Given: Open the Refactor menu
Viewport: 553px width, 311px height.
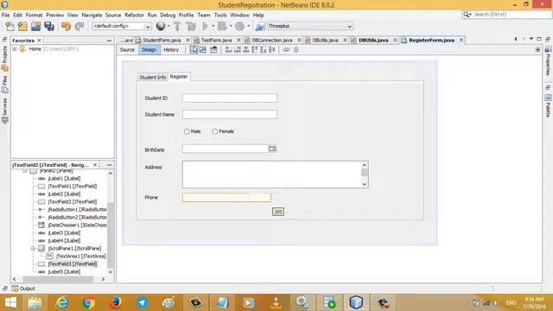Looking at the screenshot, I should coord(134,16).
